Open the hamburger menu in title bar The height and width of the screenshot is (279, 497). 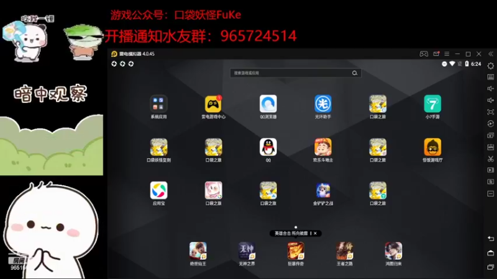coord(447,54)
